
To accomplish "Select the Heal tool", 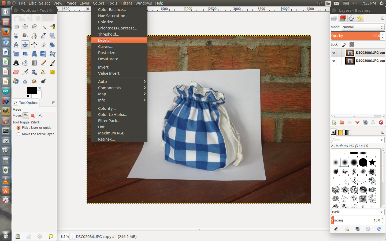I will coord(53,72).
